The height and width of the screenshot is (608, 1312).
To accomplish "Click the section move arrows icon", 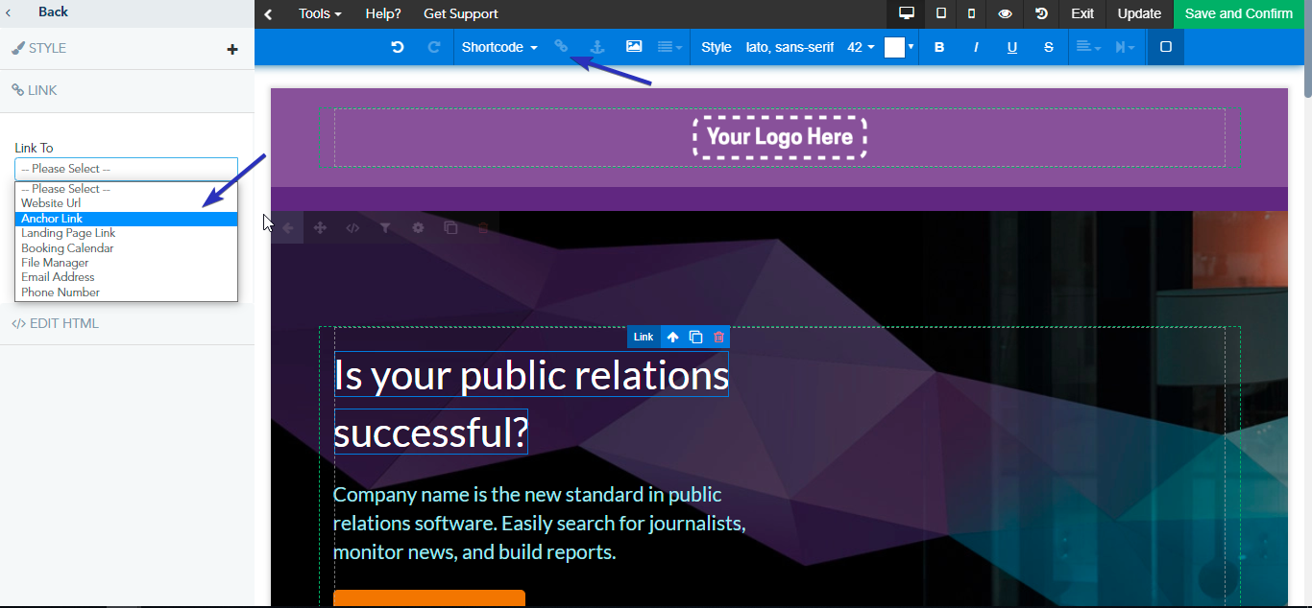I will pyautogui.click(x=320, y=228).
